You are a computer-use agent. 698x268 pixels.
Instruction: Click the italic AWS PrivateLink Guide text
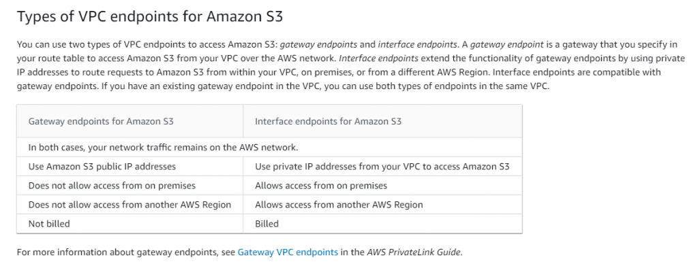click(414, 252)
